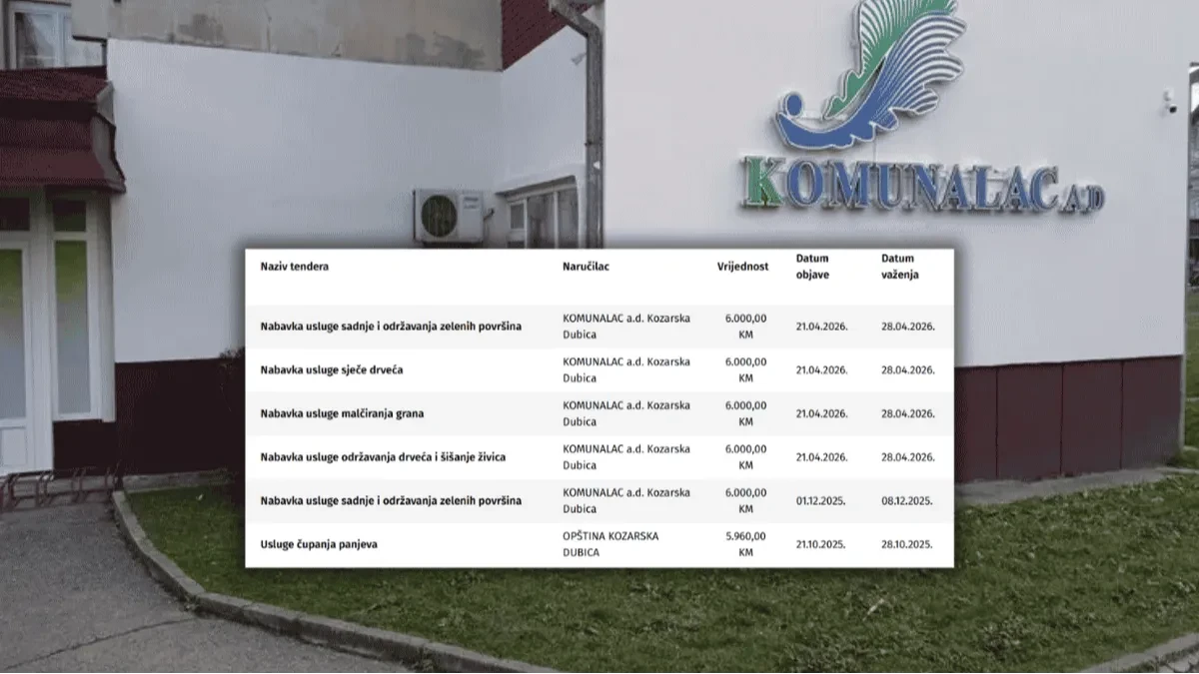Click the 21.10.2025. publication date cell

(x=821, y=544)
